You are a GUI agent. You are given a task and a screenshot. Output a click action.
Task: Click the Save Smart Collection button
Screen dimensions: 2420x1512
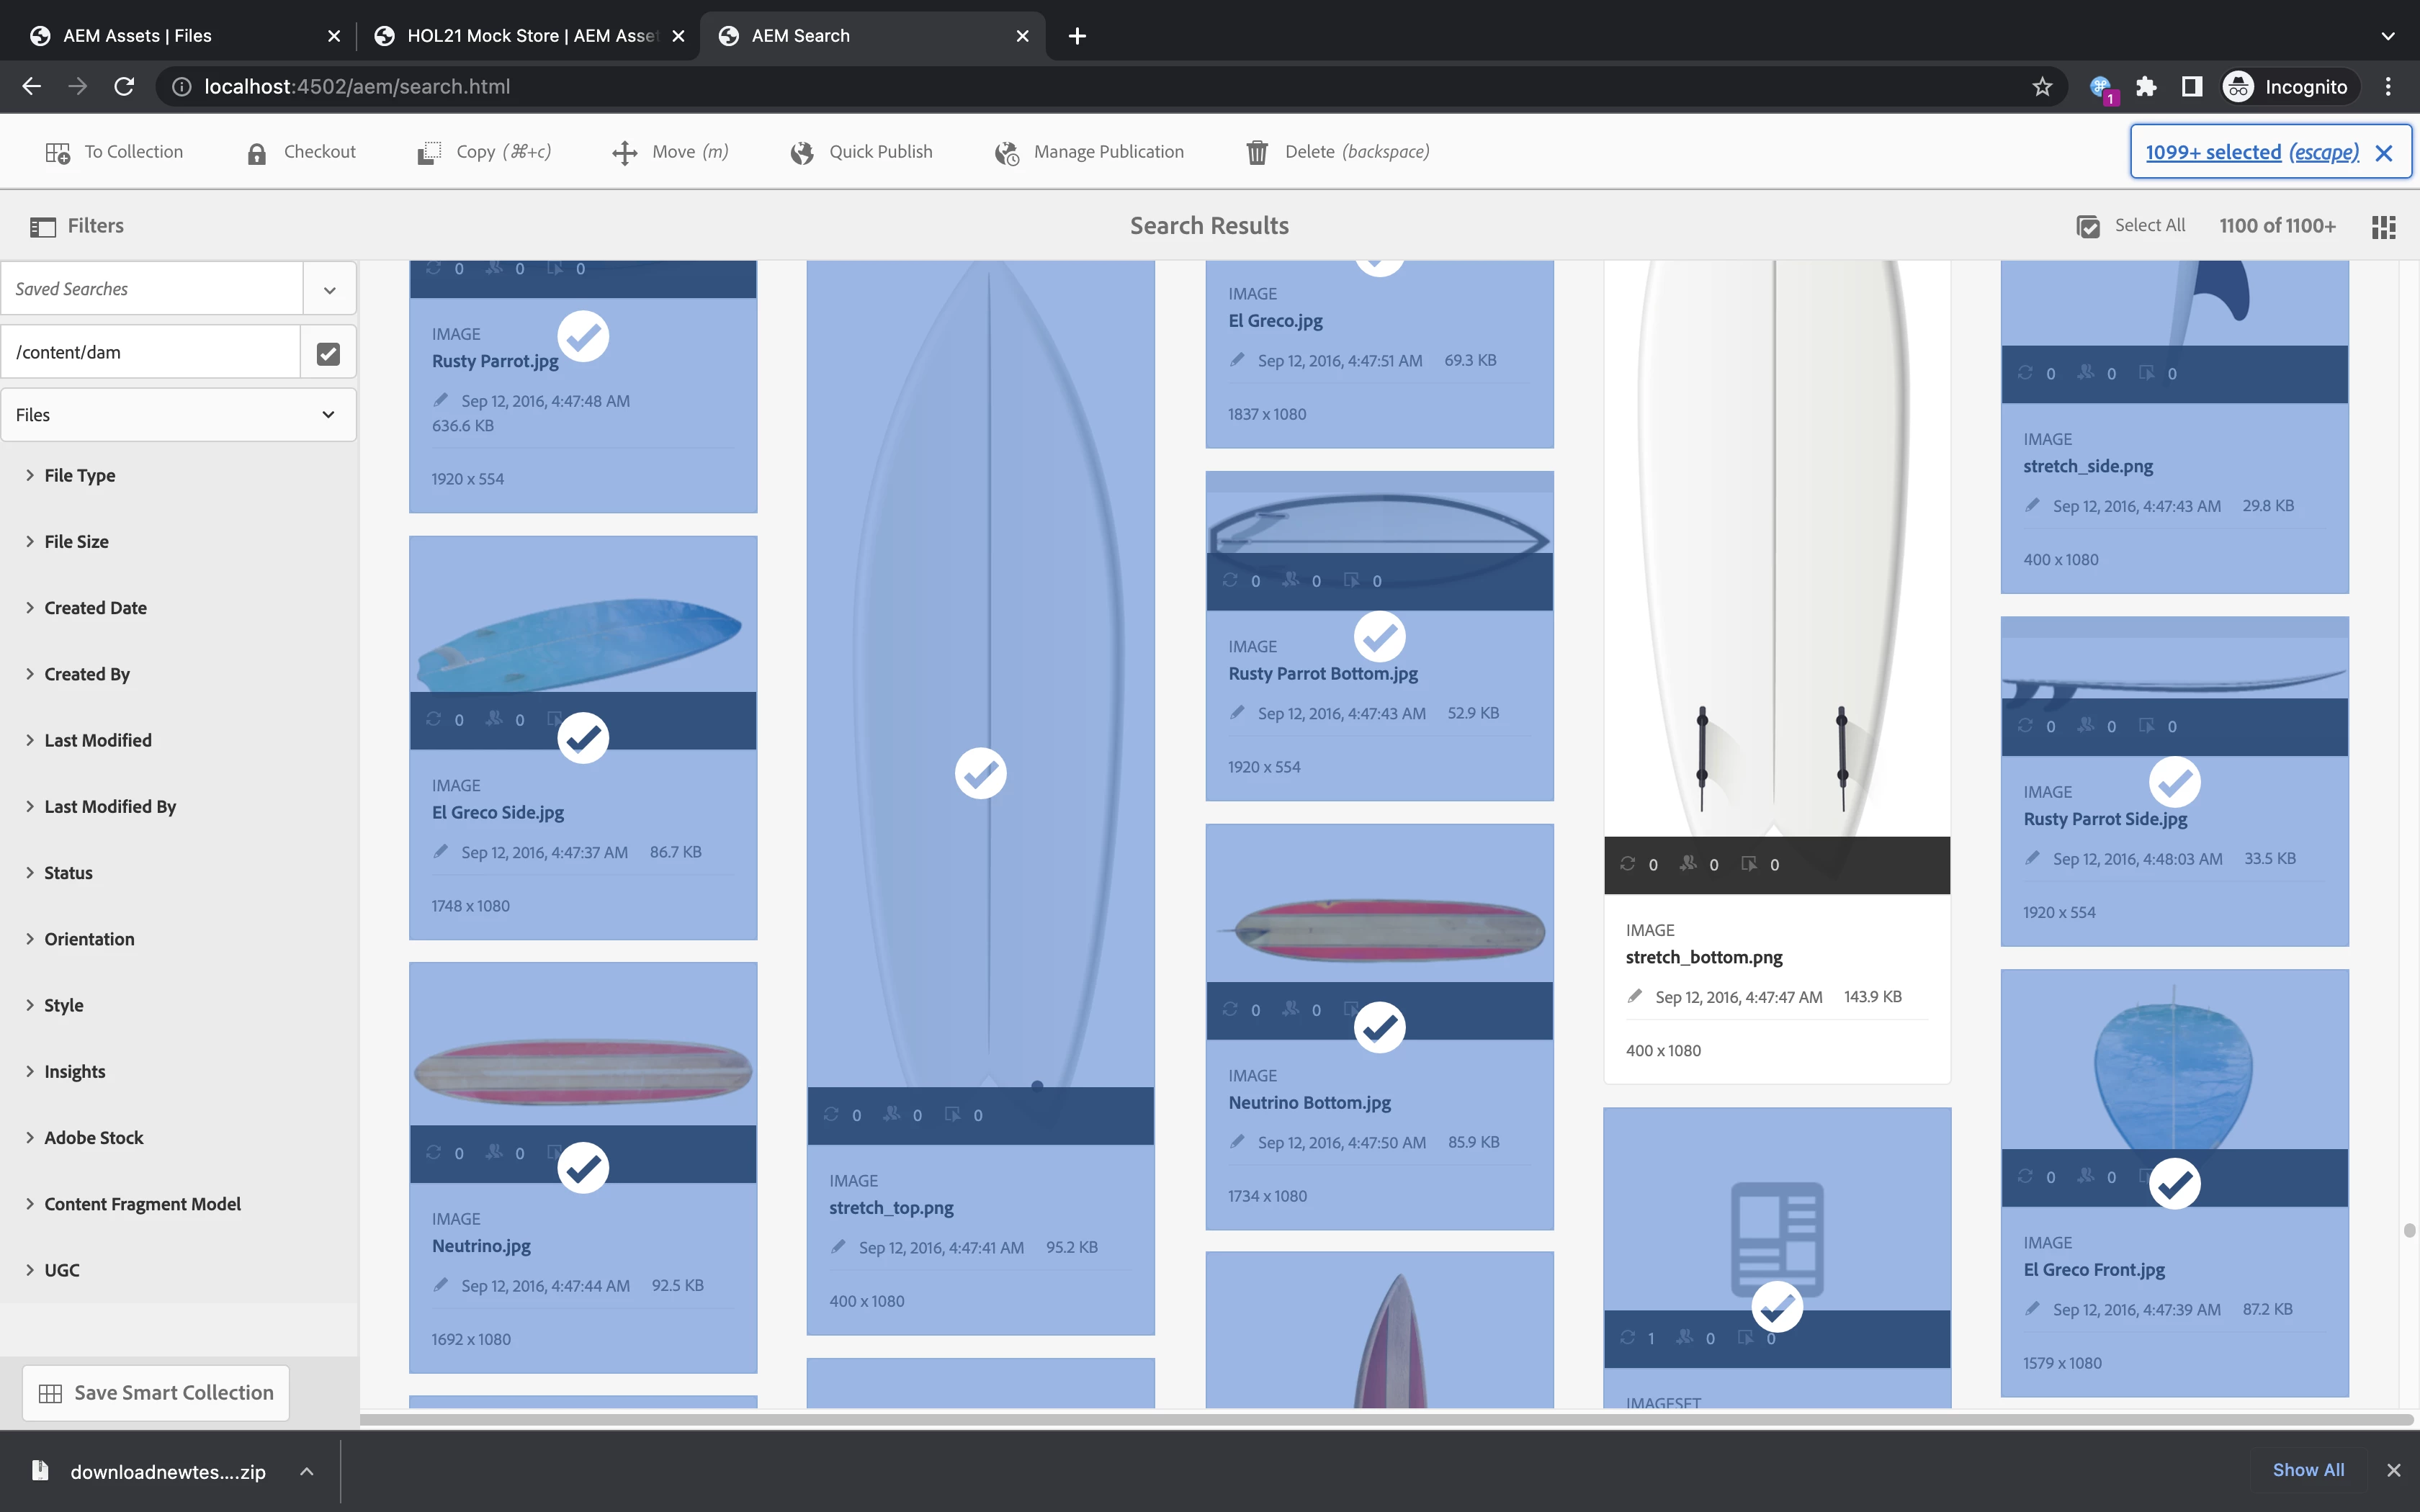click(156, 1393)
